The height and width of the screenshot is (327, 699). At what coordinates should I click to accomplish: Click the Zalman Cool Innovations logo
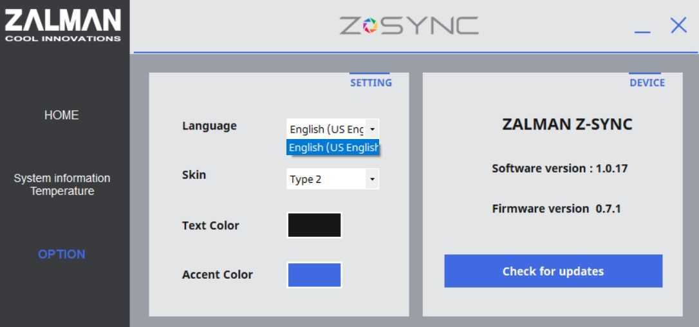62,25
